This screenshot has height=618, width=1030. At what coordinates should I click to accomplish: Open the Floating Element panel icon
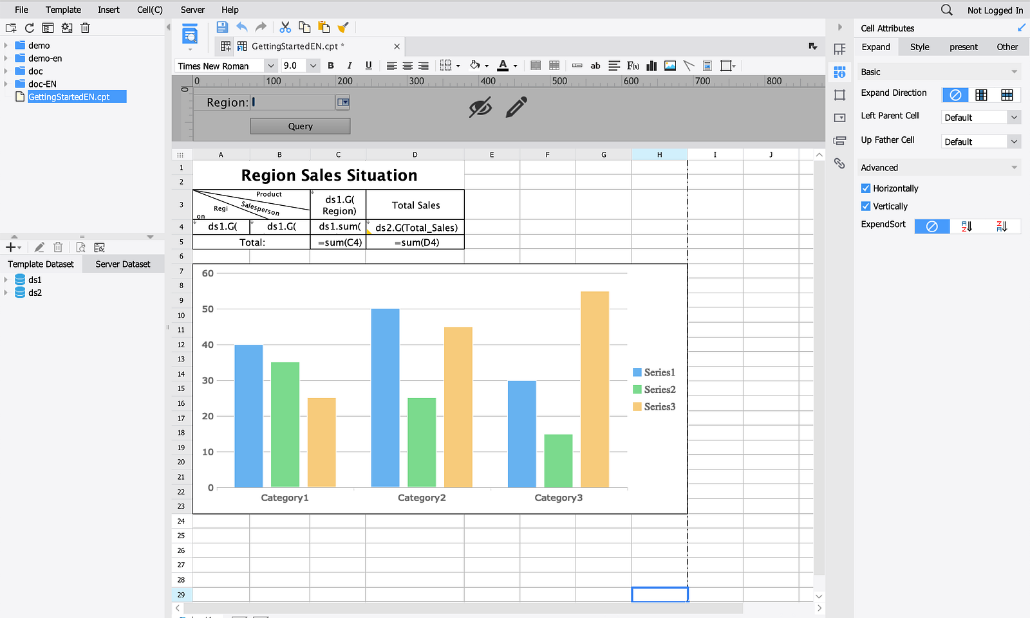[x=839, y=95]
